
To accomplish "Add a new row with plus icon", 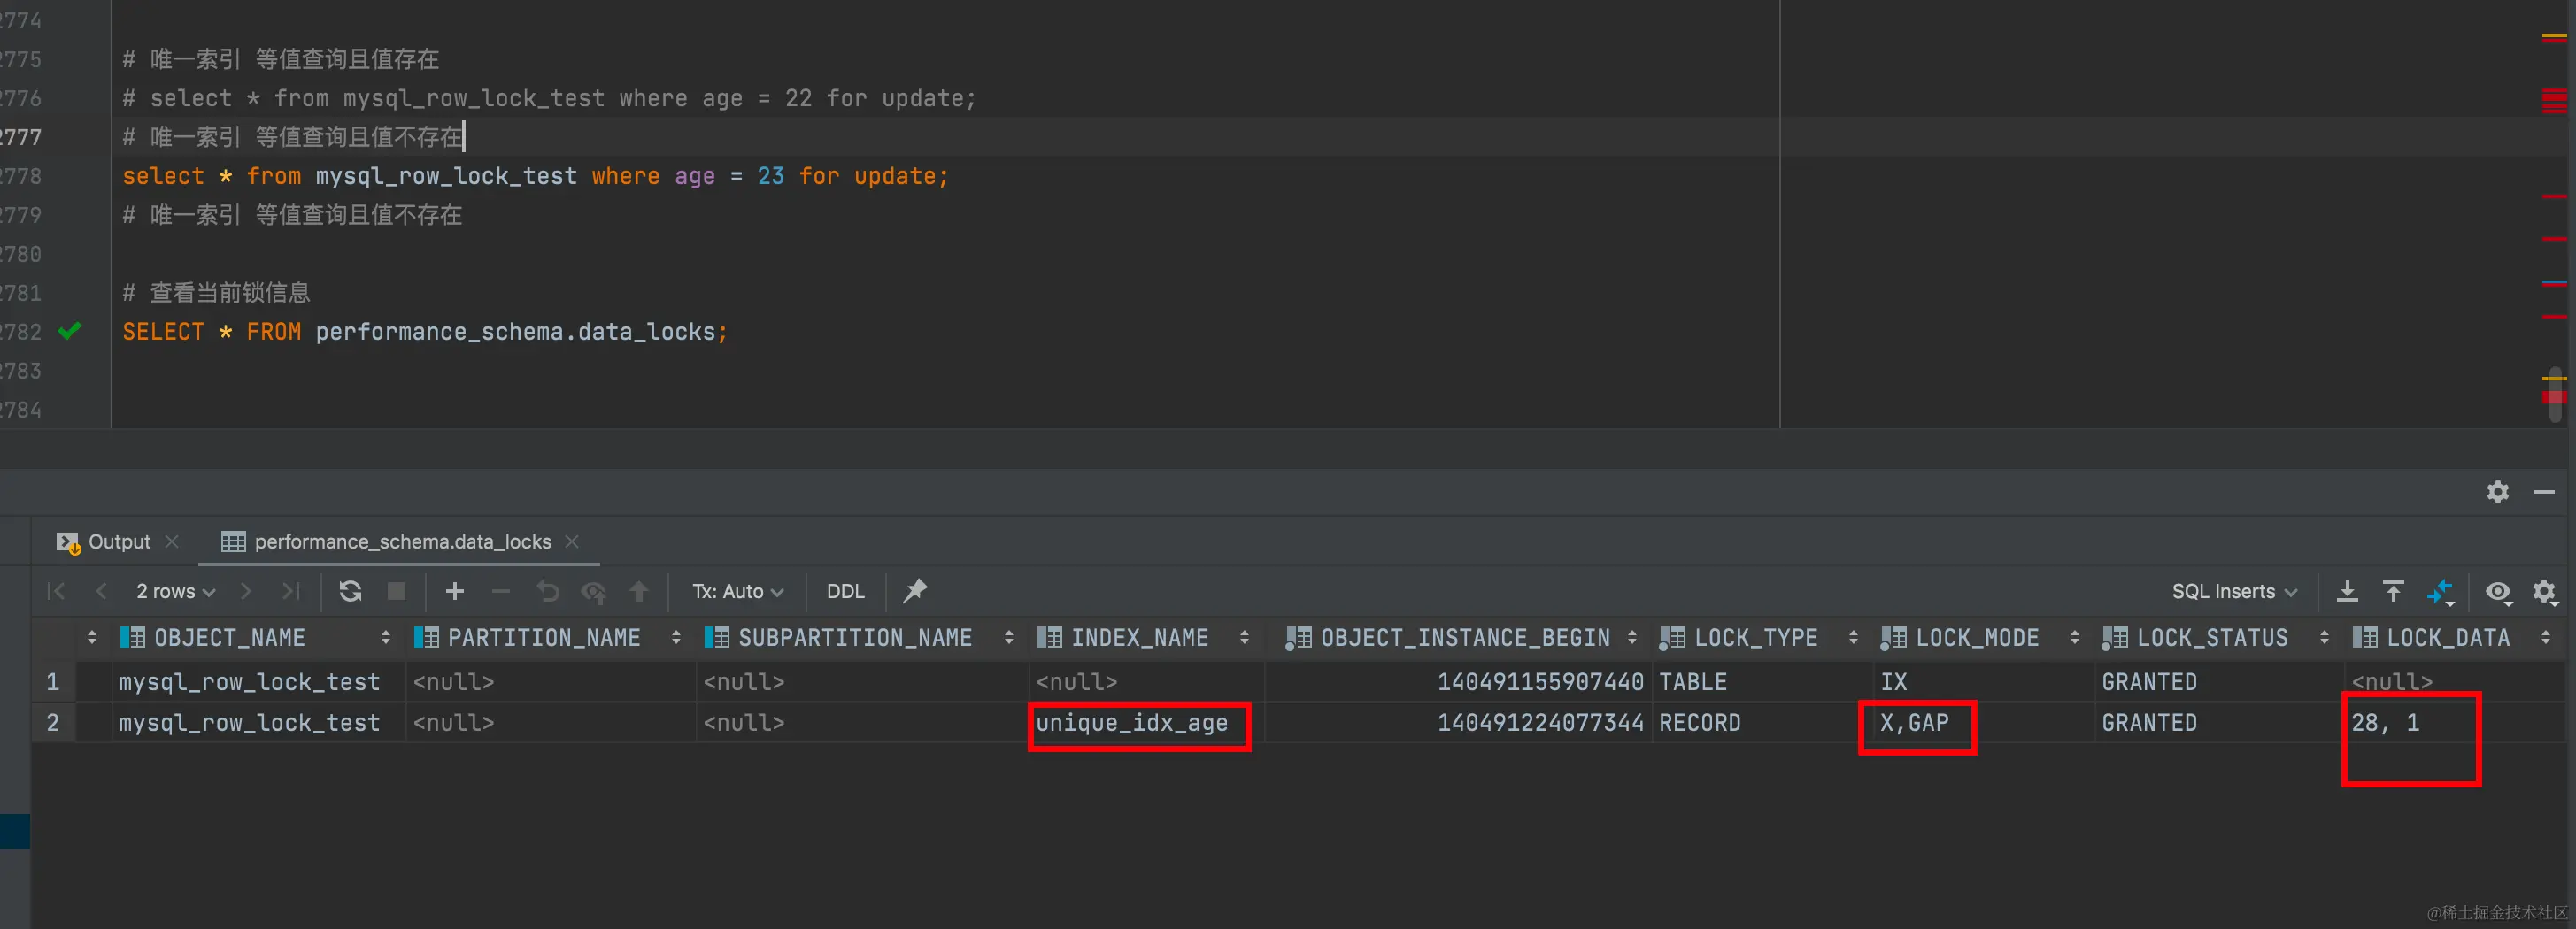I will [454, 591].
